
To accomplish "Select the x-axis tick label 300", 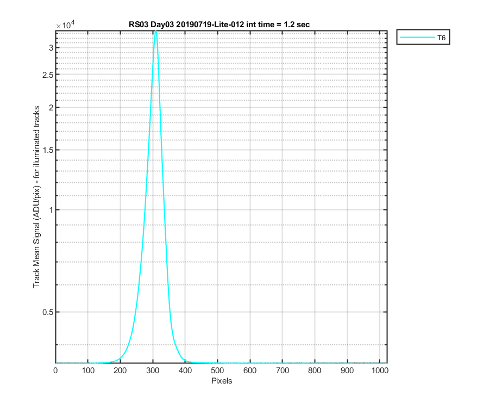I will pos(153,370).
